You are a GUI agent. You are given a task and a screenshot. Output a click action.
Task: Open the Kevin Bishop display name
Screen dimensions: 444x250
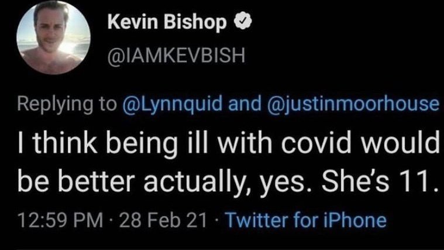[168, 23]
